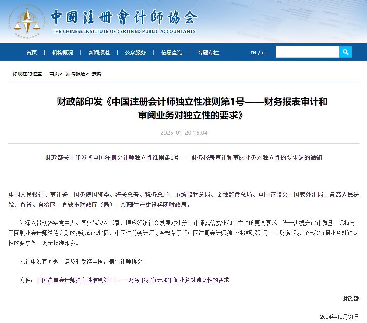Open the 信息查询 navigation item
367x323 pixels.
(x=172, y=52)
